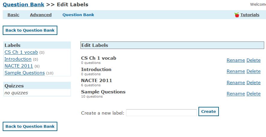This screenshot has width=266, height=137.
Task: Rename the NACTE 2011 label
Action: click(236, 83)
